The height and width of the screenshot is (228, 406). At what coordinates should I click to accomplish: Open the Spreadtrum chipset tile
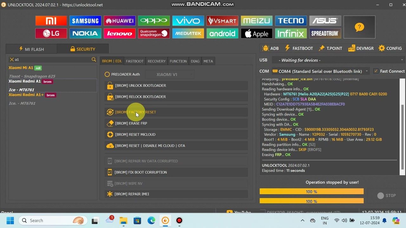click(x=325, y=33)
